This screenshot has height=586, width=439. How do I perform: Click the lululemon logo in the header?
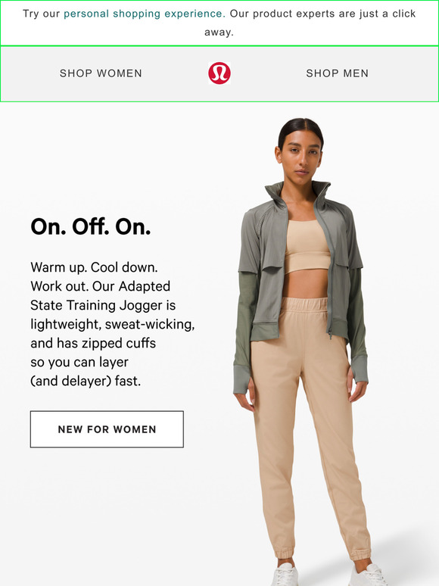219,73
